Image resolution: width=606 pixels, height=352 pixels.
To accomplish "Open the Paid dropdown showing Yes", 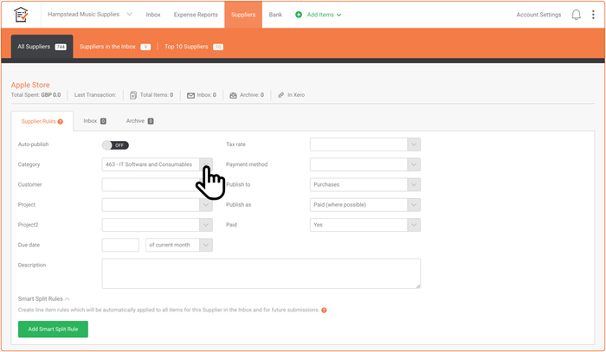I will (x=364, y=225).
